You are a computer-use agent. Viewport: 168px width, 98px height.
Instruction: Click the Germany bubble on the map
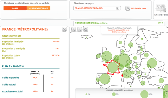(123, 60)
